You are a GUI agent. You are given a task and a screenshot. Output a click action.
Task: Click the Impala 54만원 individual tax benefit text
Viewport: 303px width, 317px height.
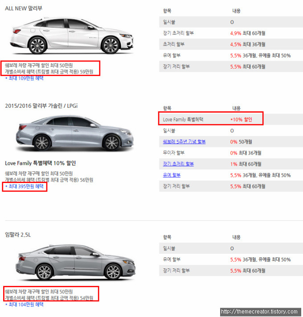[49, 298]
